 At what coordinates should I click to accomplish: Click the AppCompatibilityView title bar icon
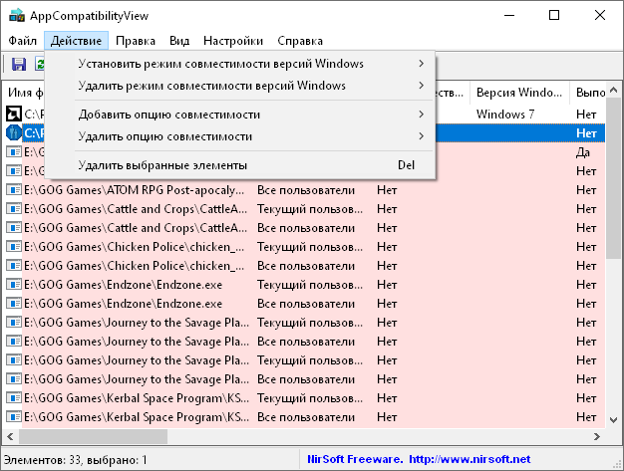[16, 16]
